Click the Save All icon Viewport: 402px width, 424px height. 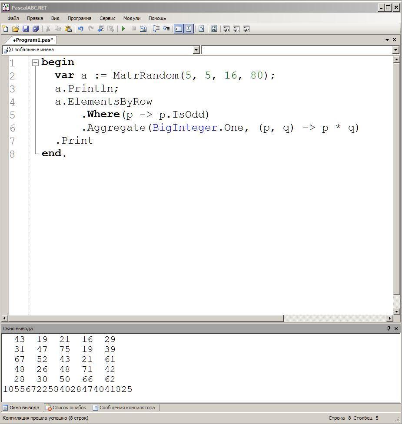[x=36, y=29]
